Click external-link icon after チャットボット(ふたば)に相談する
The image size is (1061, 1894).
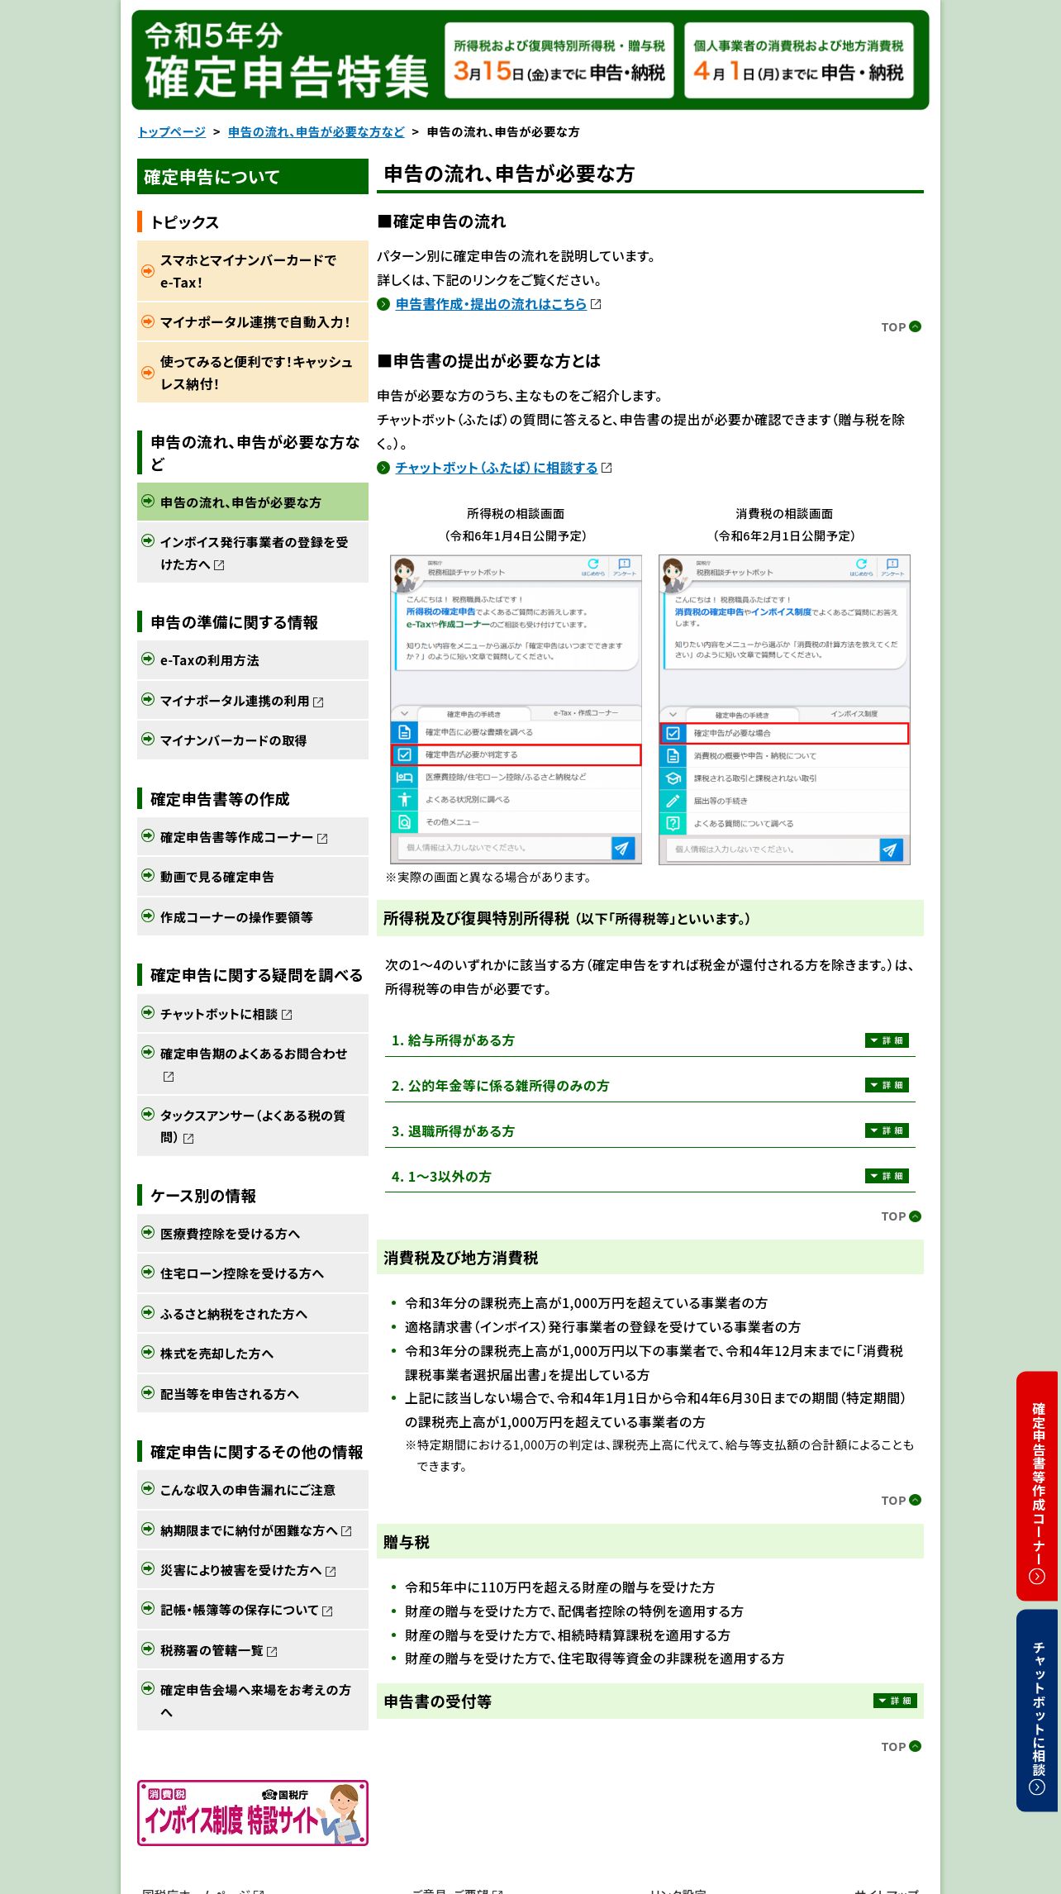coord(607,468)
